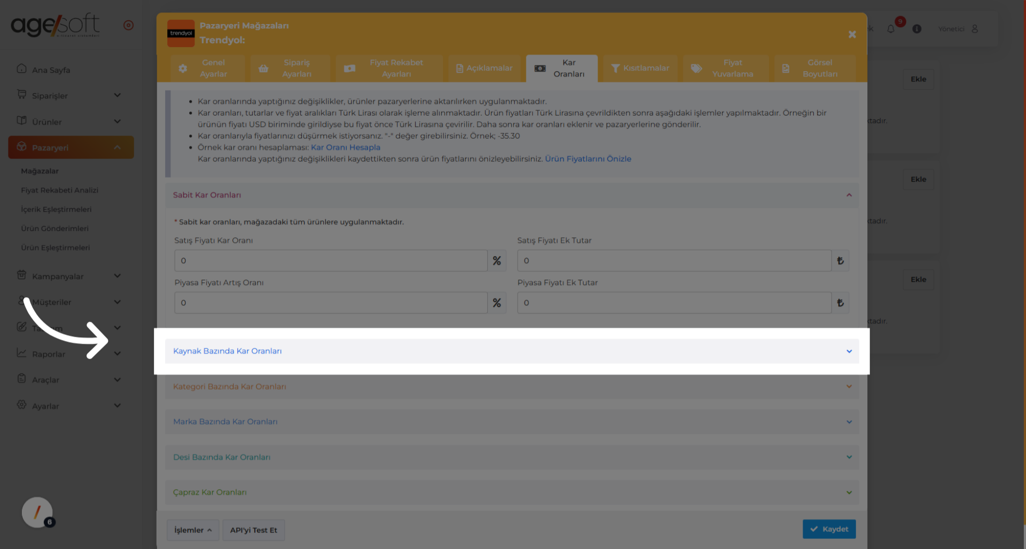Open Ürün Gönderimleri item
This screenshot has height=549, width=1026.
pos(55,228)
